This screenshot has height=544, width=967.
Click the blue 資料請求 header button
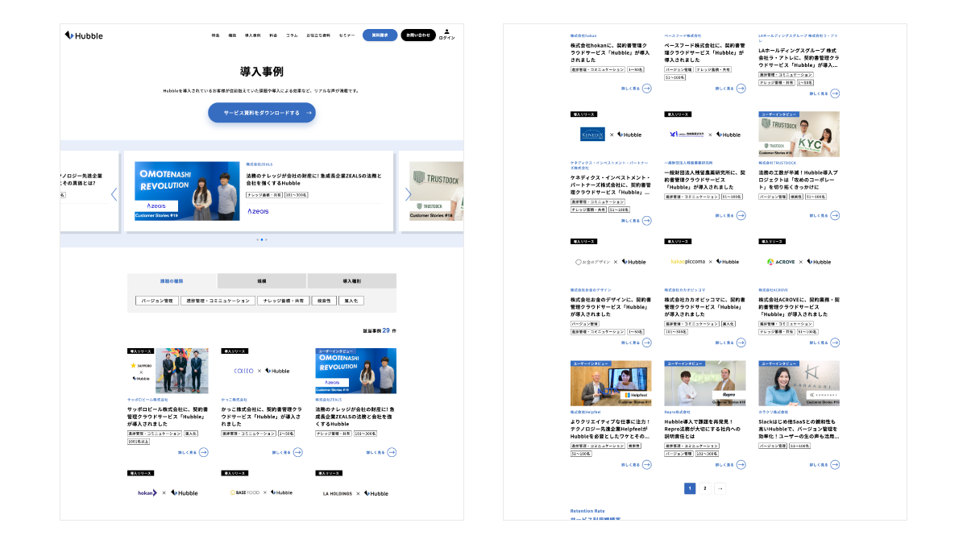380,35
